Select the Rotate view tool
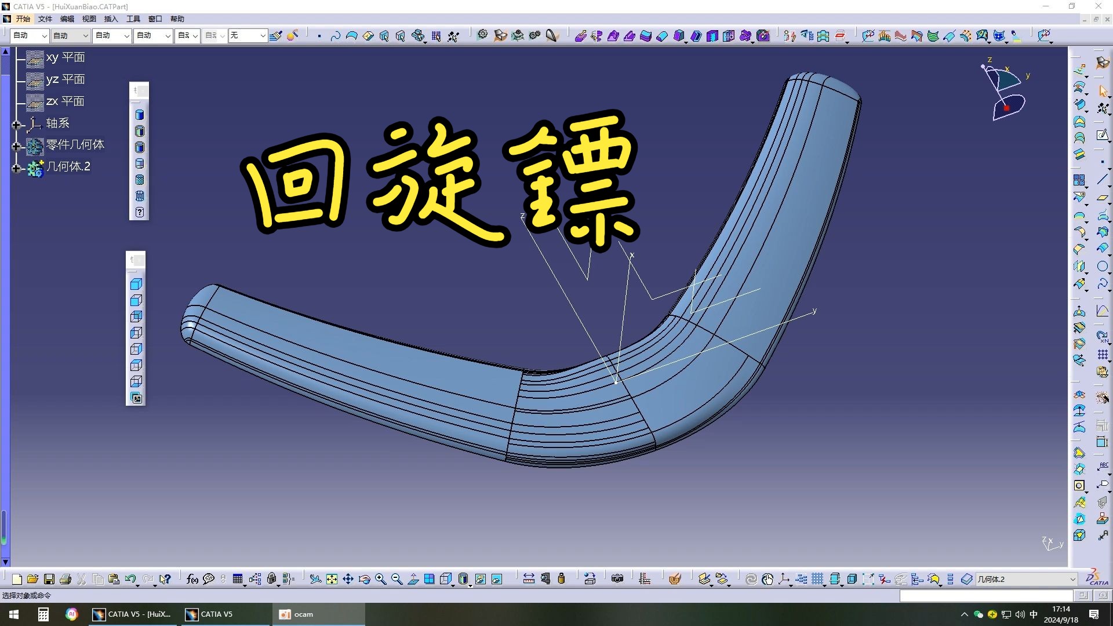 pyautogui.click(x=364, y=579)
